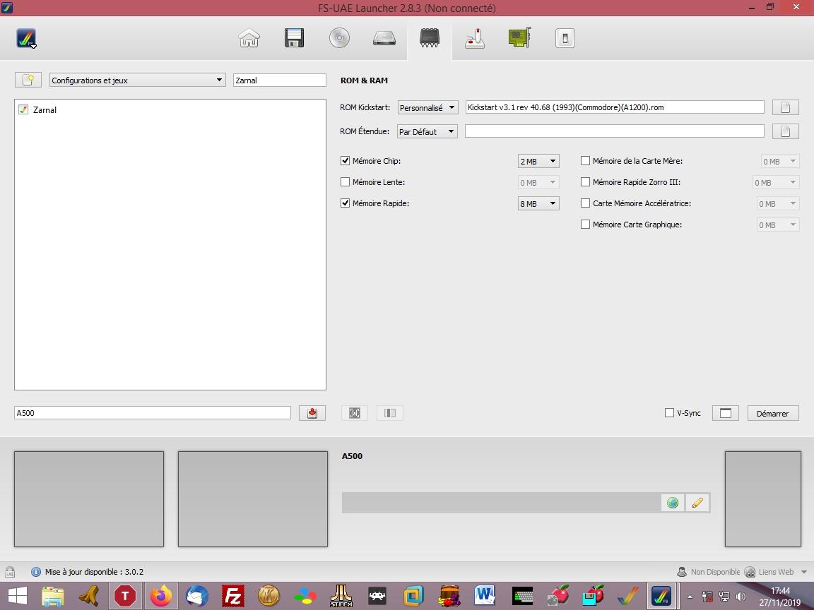Click the Liens Web link
Image resolution: width=814 pixels, height=610 pixels.
775,572
